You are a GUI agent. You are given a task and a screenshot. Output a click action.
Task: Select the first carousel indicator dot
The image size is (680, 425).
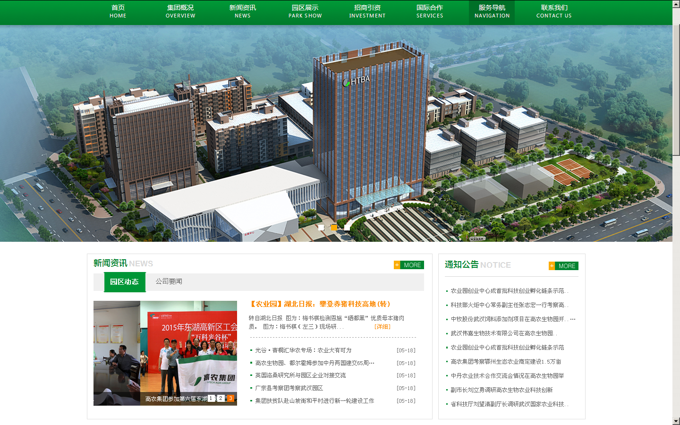(x=322, y=227)
